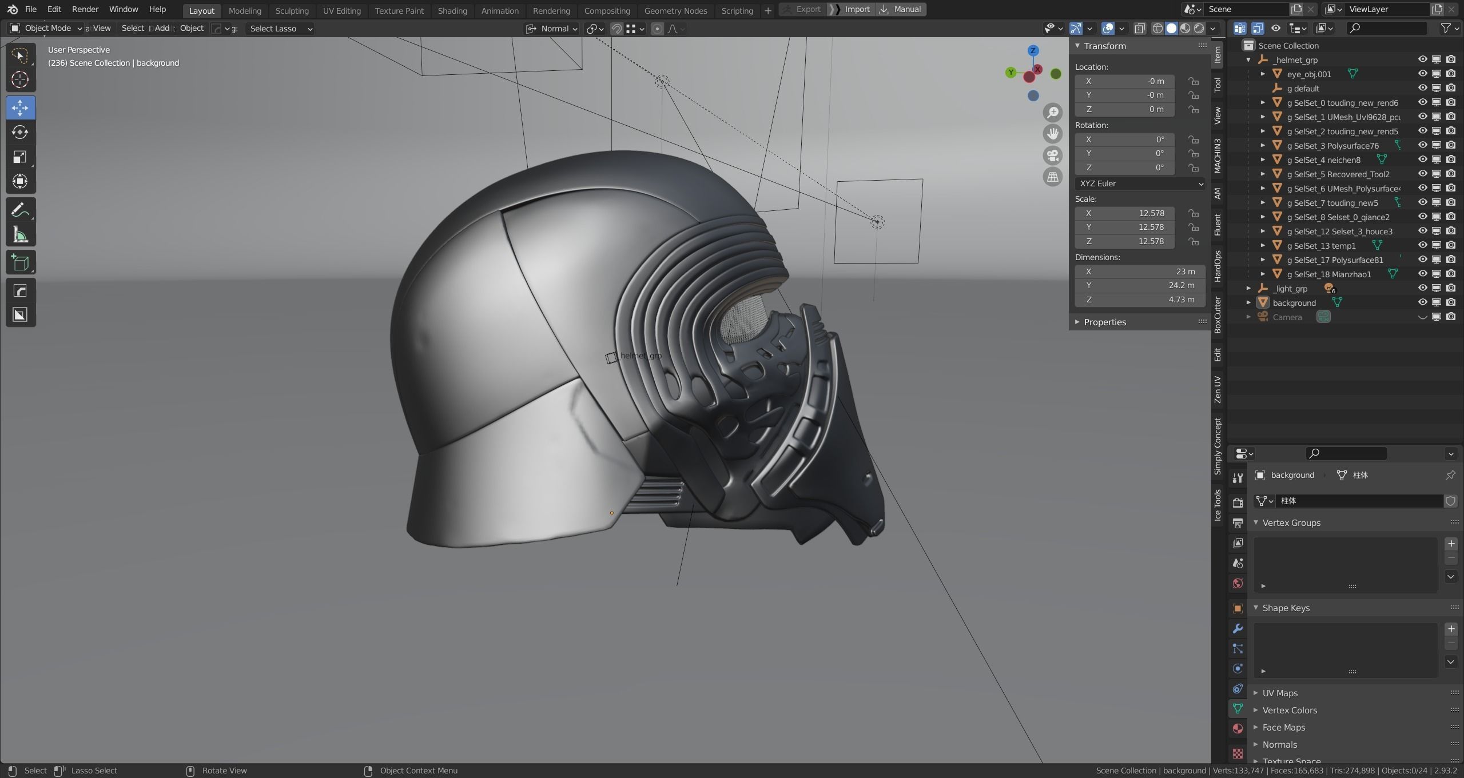Switch to rendered viewport shading

coord(1199,29)
